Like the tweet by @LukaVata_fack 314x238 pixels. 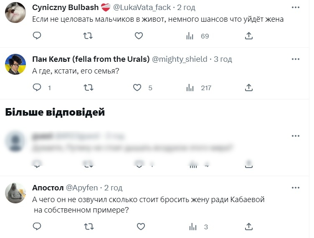tap(139, 36)
